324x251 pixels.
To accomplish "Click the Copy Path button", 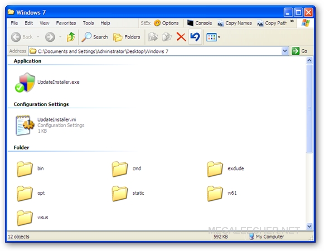I will click(x=272, y=23).
